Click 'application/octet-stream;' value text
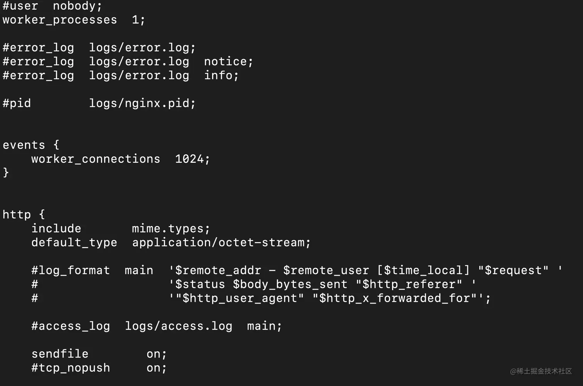 221,243
